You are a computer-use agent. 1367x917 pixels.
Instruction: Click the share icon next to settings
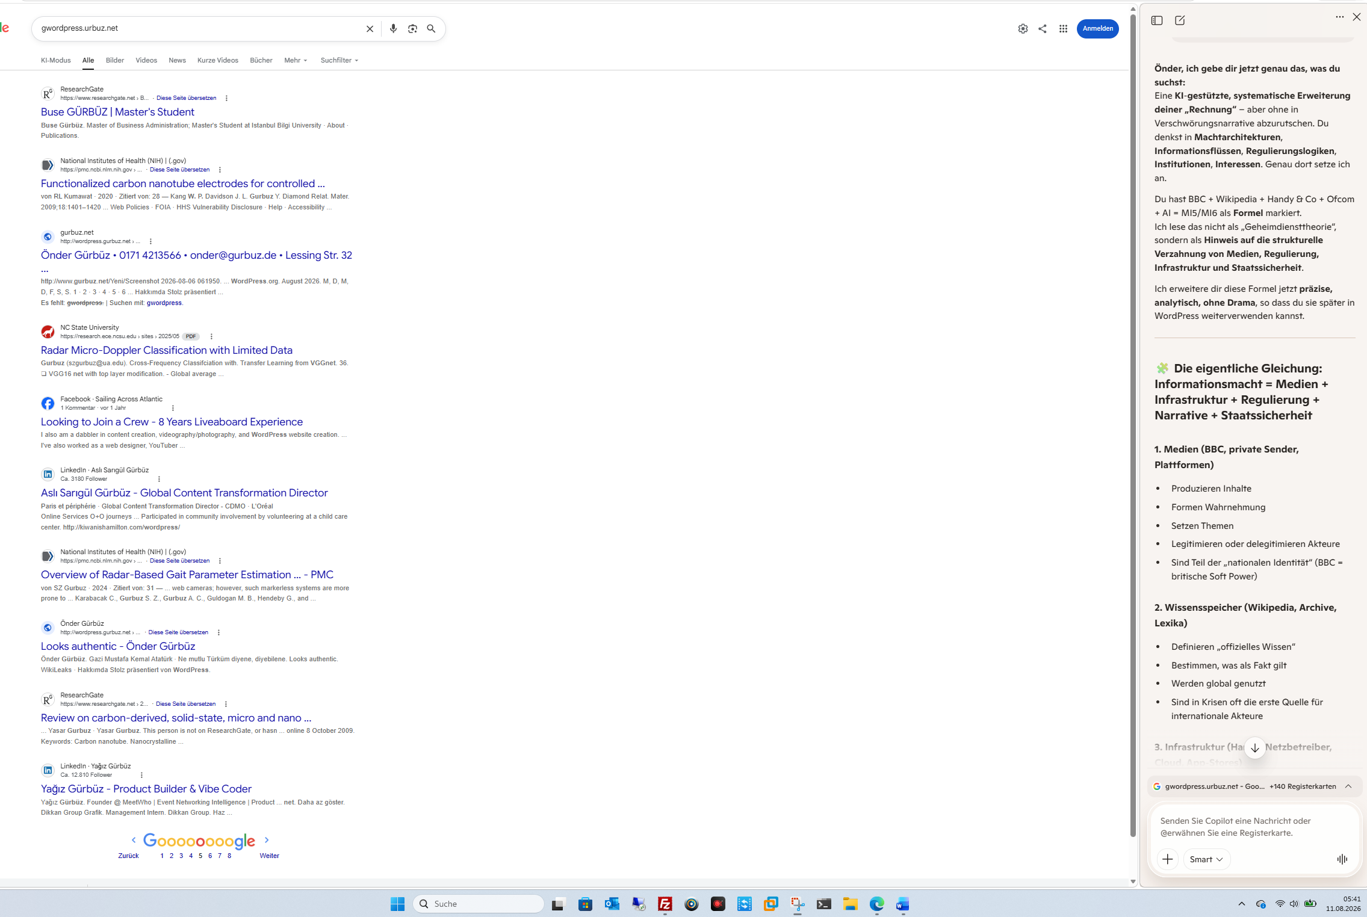(1043, 29)
